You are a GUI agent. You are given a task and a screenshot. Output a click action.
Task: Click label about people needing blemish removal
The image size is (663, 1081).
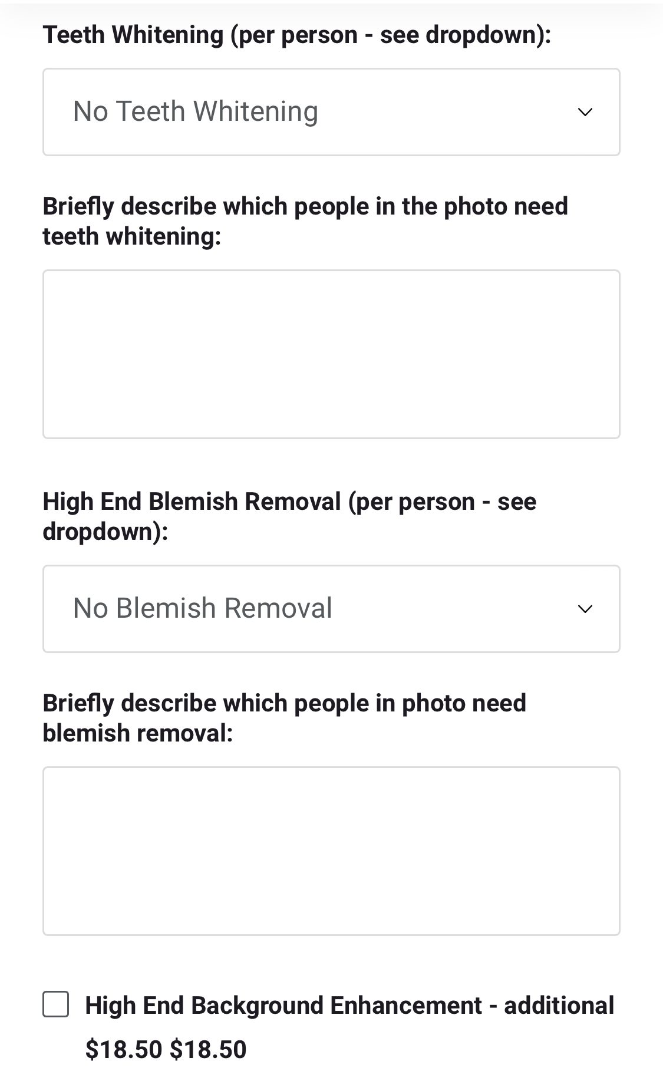284,704
